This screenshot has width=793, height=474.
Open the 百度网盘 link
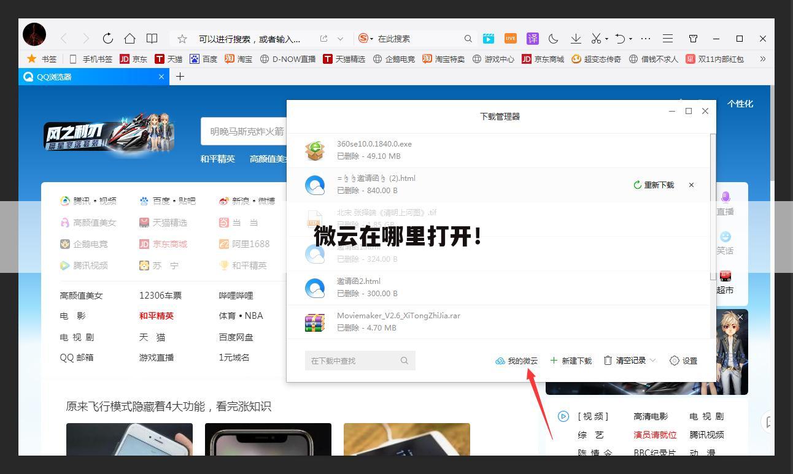pos(236,337)
